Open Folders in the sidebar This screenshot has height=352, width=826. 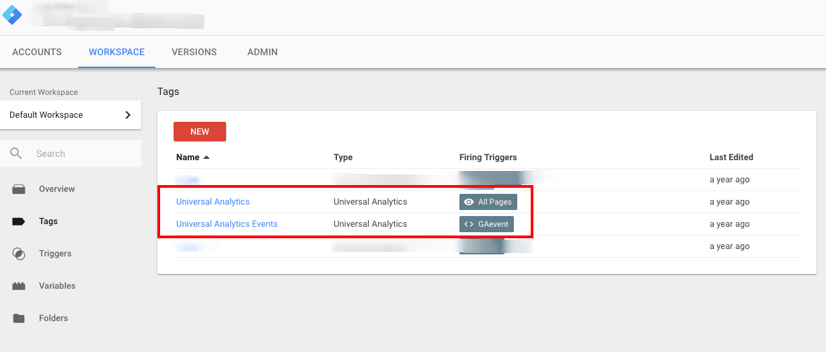tap(54, 318)
